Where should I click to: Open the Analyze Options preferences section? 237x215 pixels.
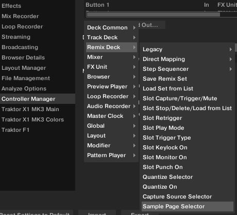click(x=38, y=88)
